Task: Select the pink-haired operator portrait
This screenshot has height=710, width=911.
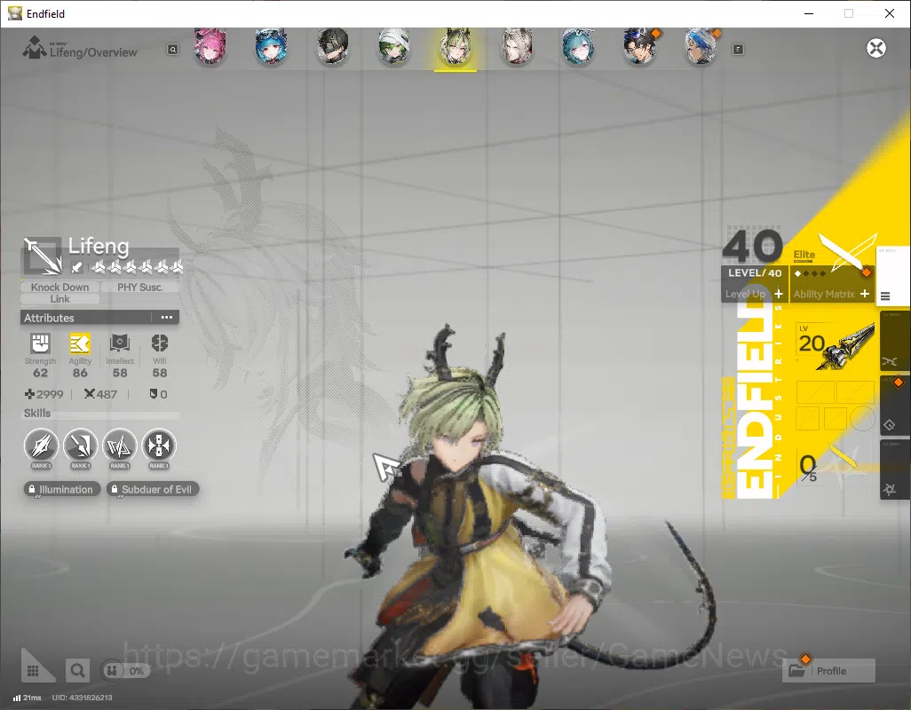Action: [210, 46]
